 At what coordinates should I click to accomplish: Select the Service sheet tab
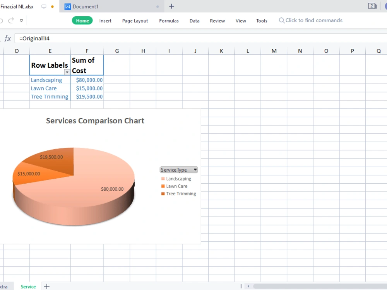[28, 287]
